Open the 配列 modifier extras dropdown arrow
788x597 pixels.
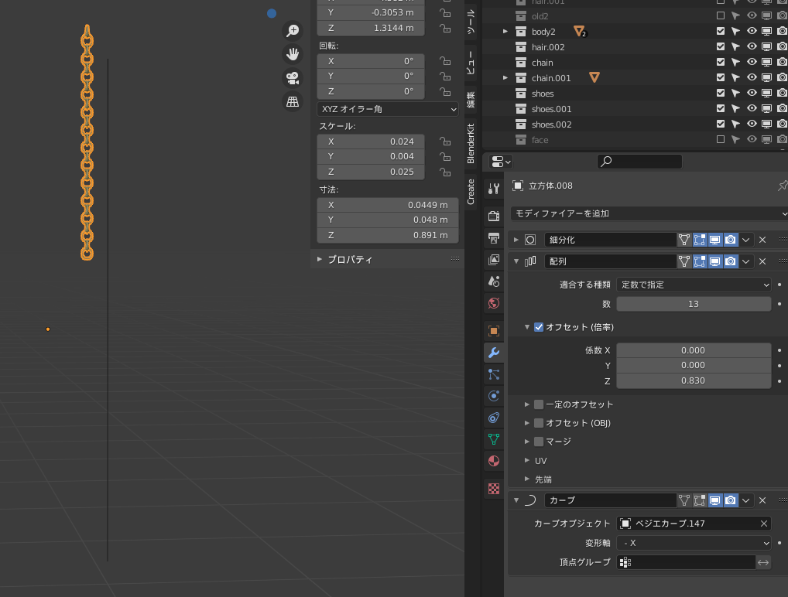(x=746, y=261)
